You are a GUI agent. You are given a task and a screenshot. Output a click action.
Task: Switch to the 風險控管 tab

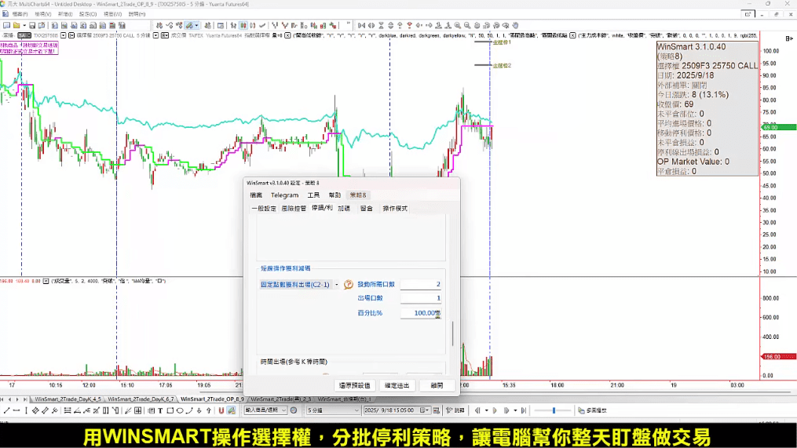tap(293, 209)
